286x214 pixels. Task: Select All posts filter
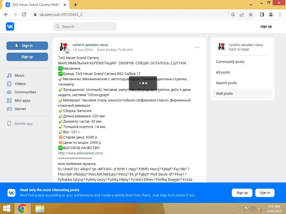coord(223,72)
